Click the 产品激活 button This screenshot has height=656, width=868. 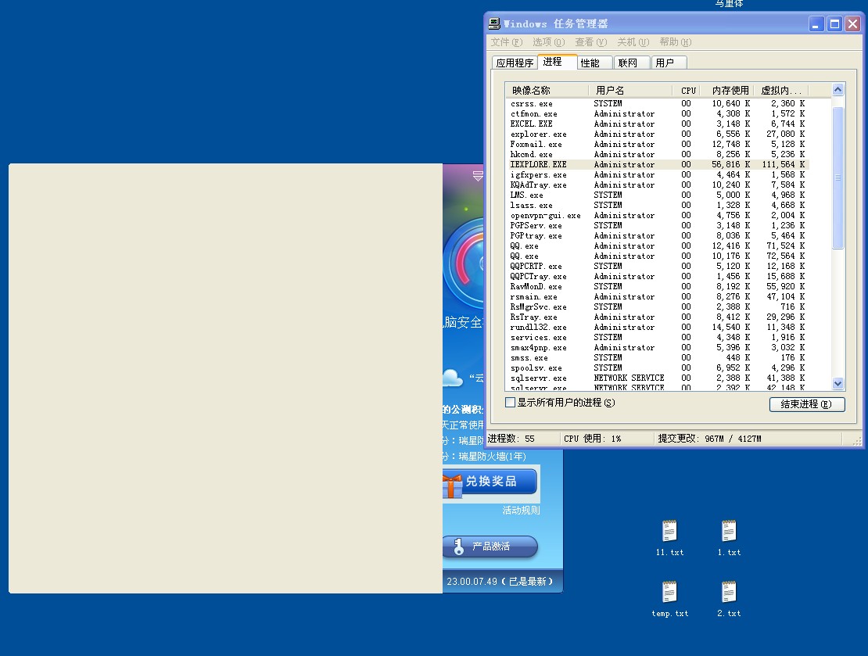click(490, 547)
